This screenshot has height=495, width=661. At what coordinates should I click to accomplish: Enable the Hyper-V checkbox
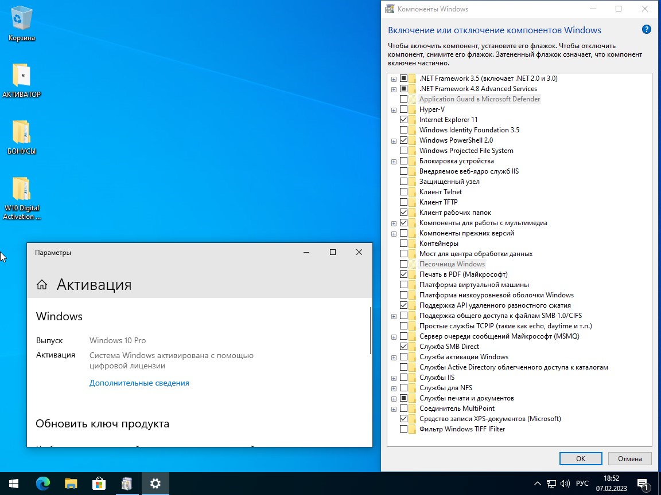[x=404, y=109]
